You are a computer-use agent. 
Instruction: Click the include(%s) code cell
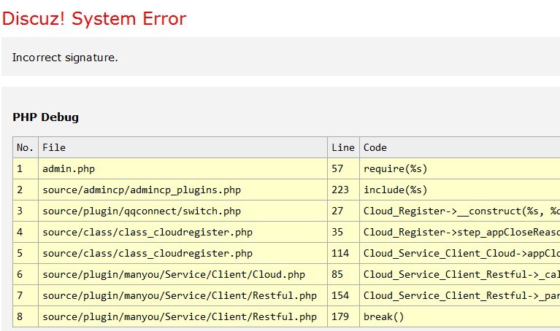click(395, 190)
